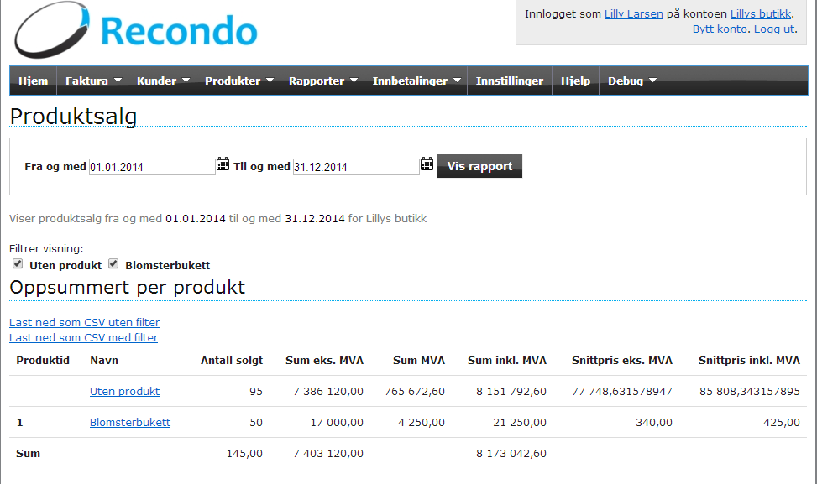Expand the Produkter menu

coord(239,81)
